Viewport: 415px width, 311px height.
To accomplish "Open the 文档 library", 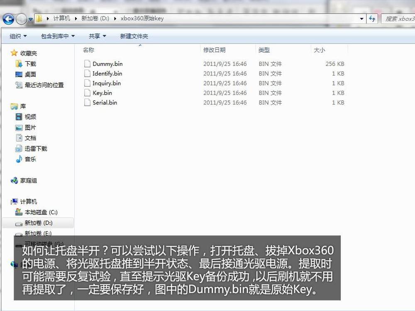I will click(26, 138).
